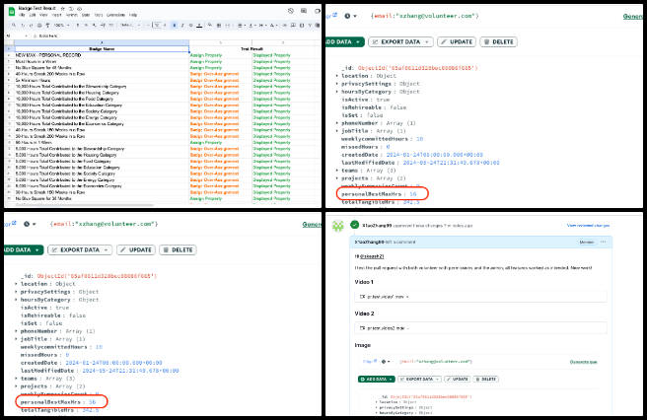Viewport: 647px width, 420px height.
Task: Click UPDATE button in upper database panel
Action: pos(456,42)
